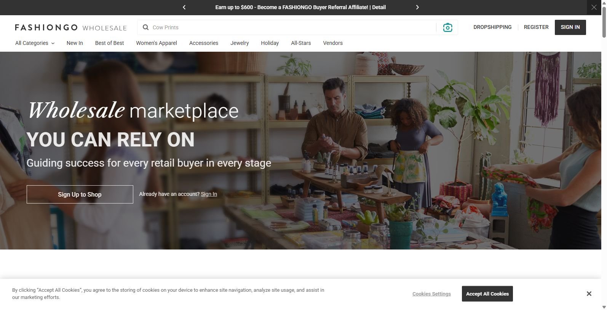Image resolution: width=607 pixels, height=310 pixels.
Task: Follow the hero banner Sign In link
Action: [209, 194]
